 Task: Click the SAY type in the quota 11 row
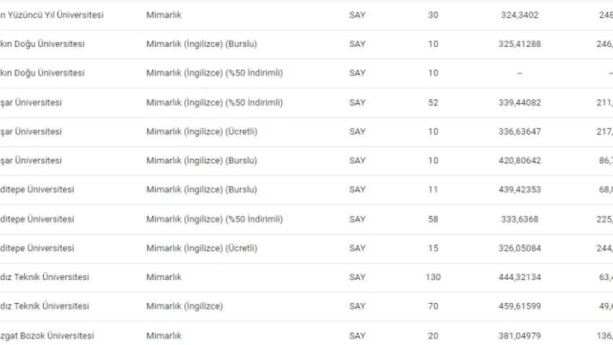click(x=357, y=189)
